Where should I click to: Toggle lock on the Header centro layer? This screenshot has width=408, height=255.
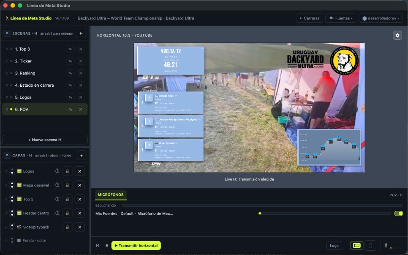coord(67,213)
